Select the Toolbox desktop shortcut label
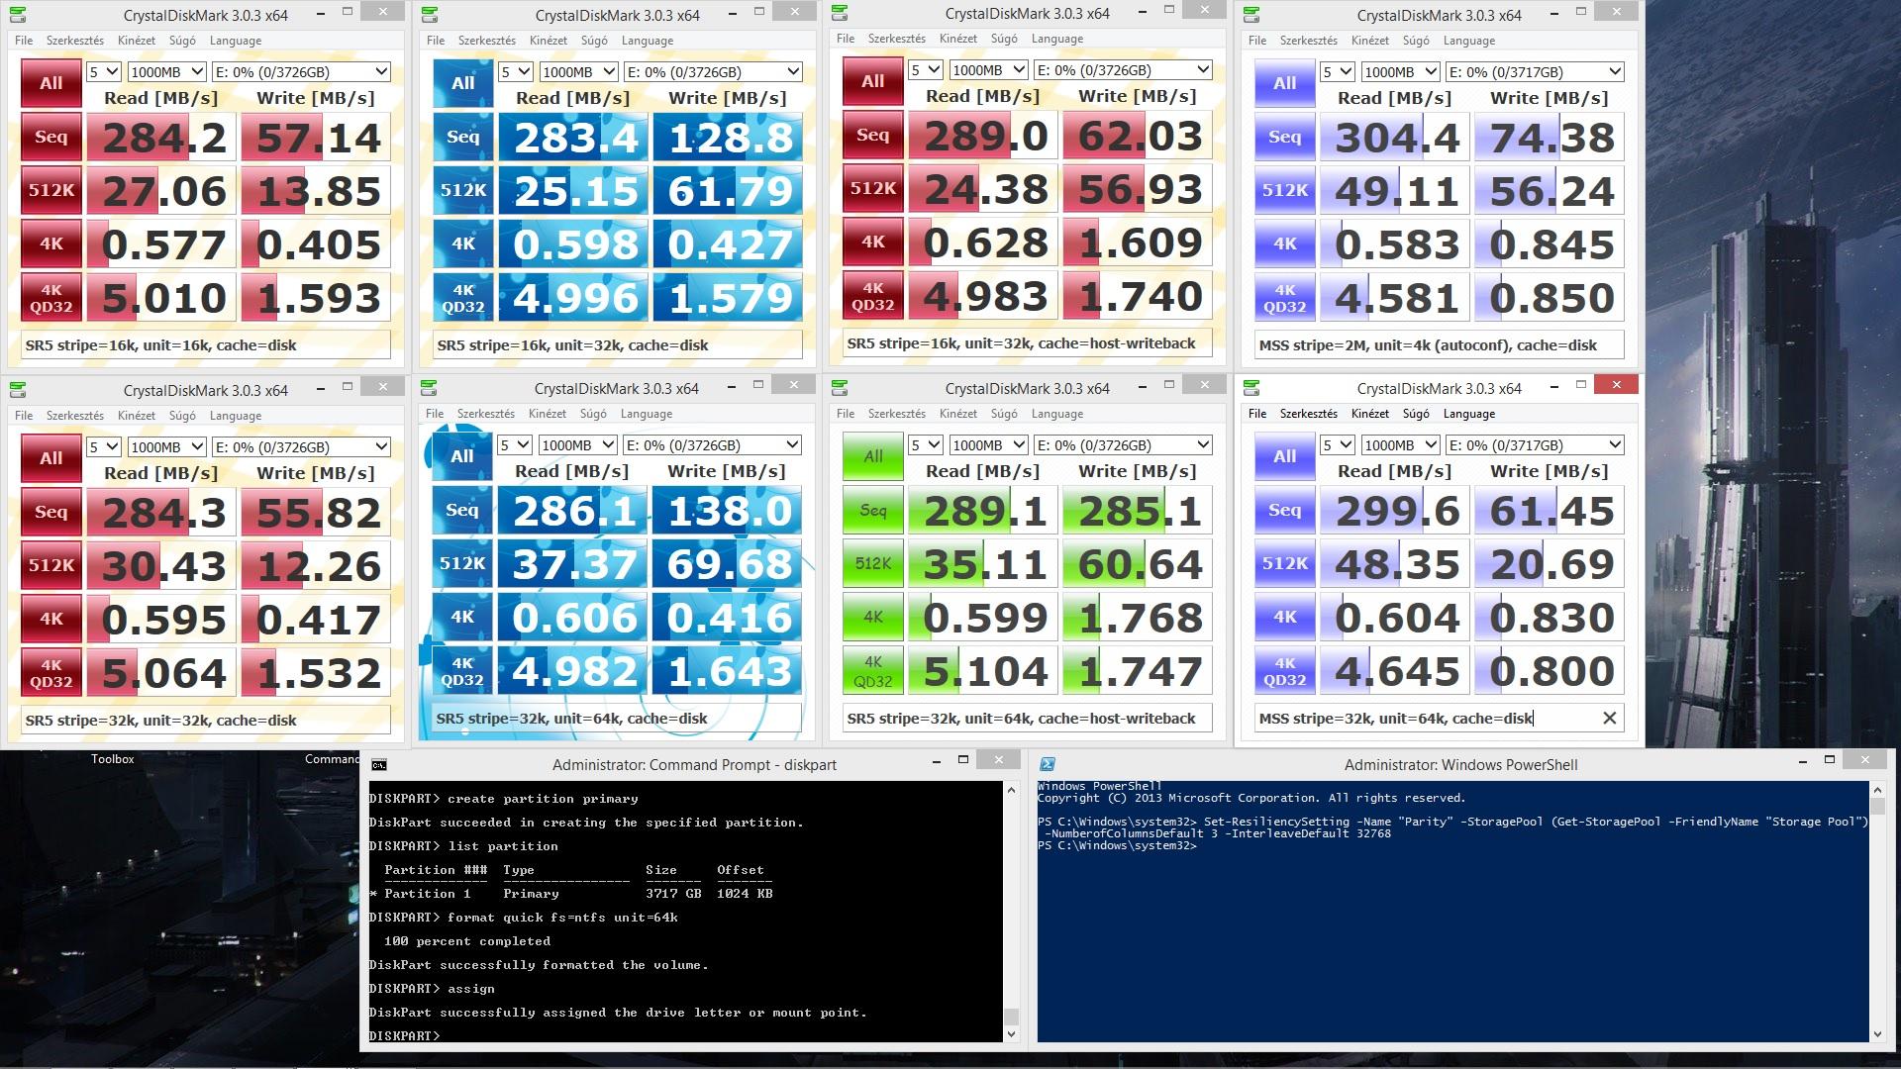The image size is (1901, 1069). pos(113,759)
